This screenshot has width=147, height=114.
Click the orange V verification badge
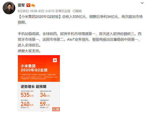pyautogui.click(x=28, y=5)
